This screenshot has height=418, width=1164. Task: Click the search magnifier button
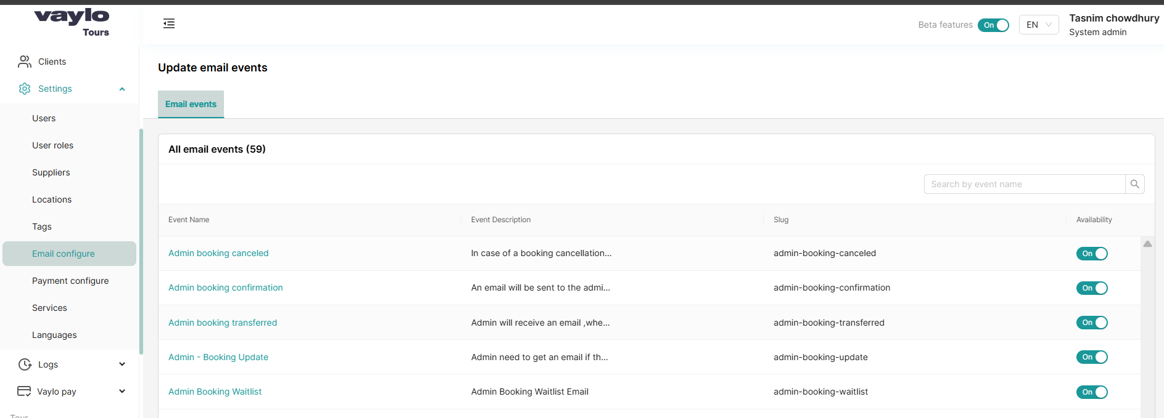pos(1135,184)
